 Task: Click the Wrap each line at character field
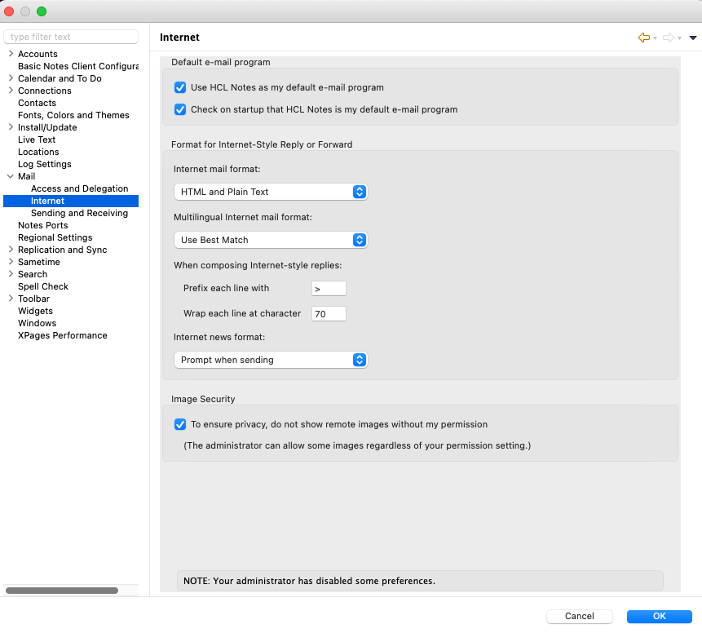329,313
